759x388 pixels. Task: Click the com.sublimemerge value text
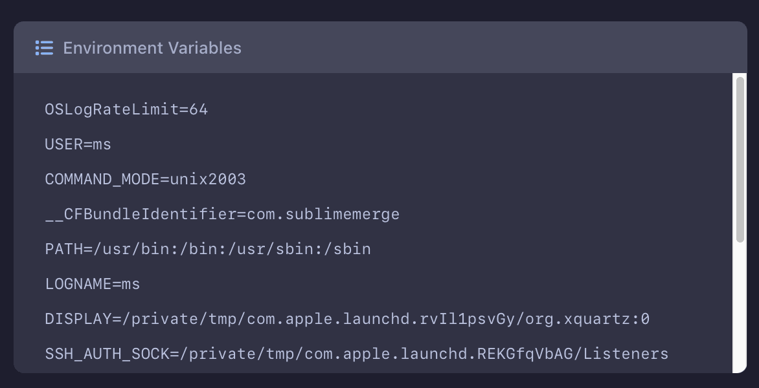(323, 215)
